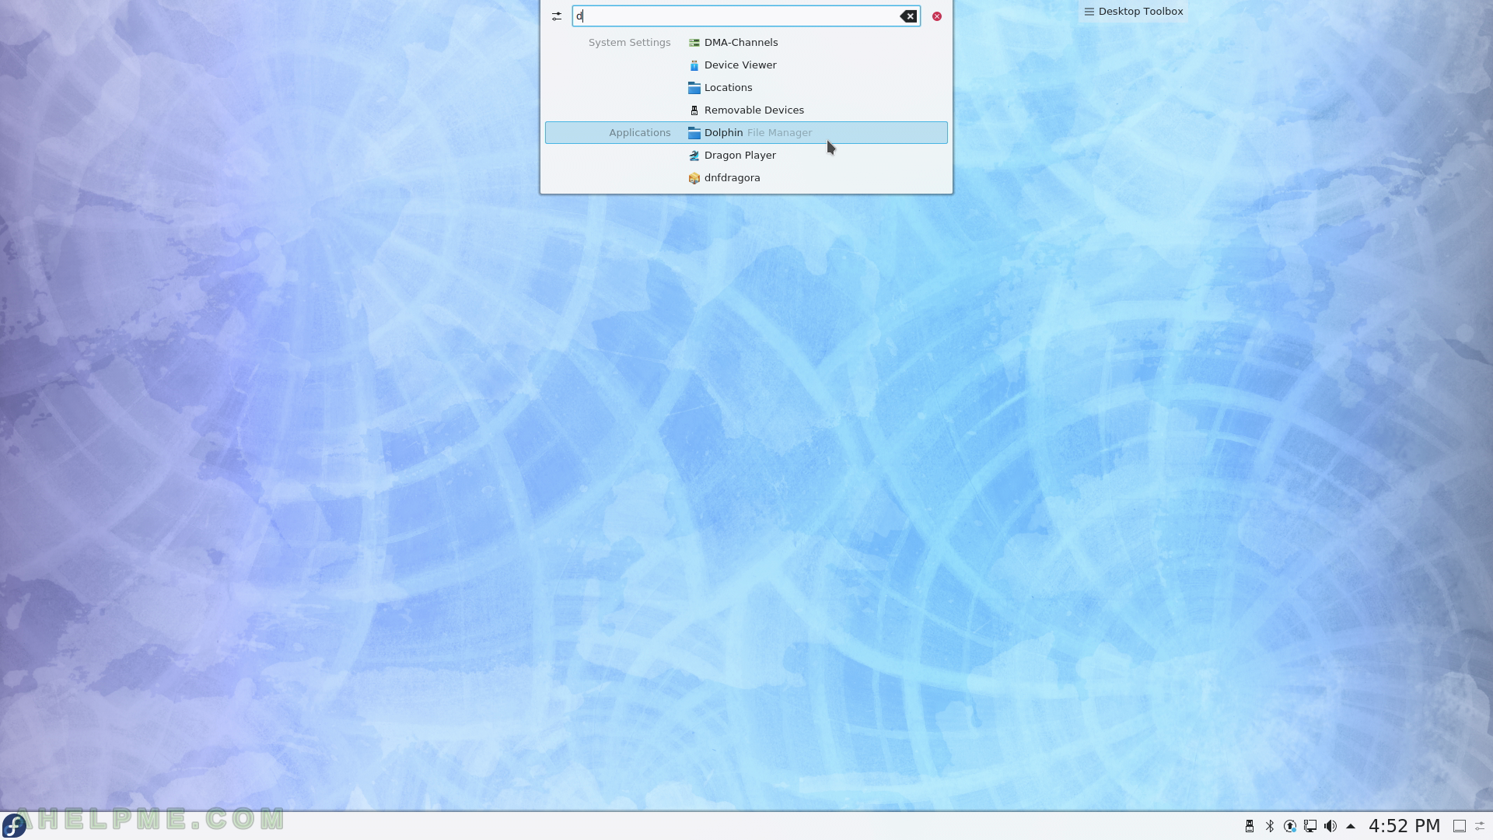
Task: Expand hidden system tray icons arrow
Action: point(1351,826)
